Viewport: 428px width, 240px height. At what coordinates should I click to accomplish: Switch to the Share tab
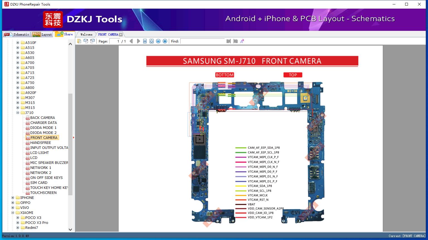click(64, 34)
